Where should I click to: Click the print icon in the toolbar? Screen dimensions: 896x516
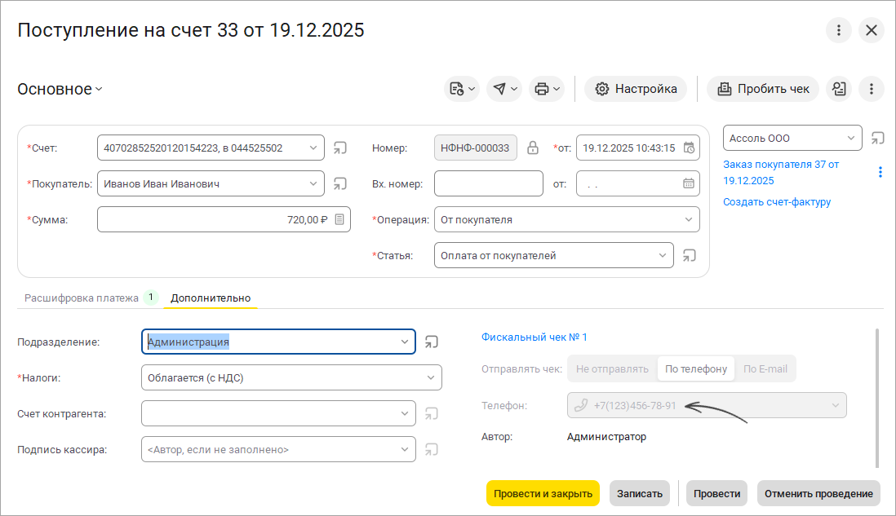click(x=541, y=89)
